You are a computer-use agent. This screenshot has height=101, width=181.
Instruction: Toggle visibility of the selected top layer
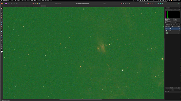(x=179, y=29)
